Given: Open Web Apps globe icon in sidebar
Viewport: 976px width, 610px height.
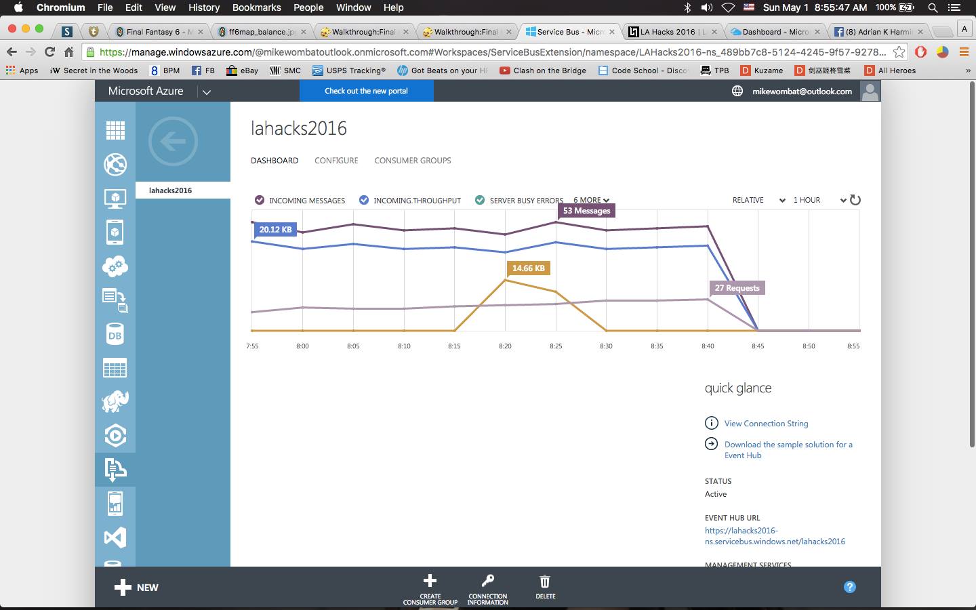Looking at the screenshot, I should [x=115, y=164].
